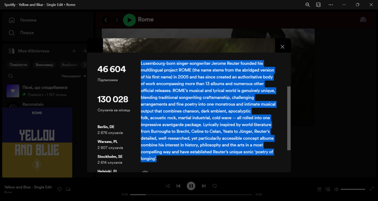Create new playlist with plus icon

[x=74, y=51]
